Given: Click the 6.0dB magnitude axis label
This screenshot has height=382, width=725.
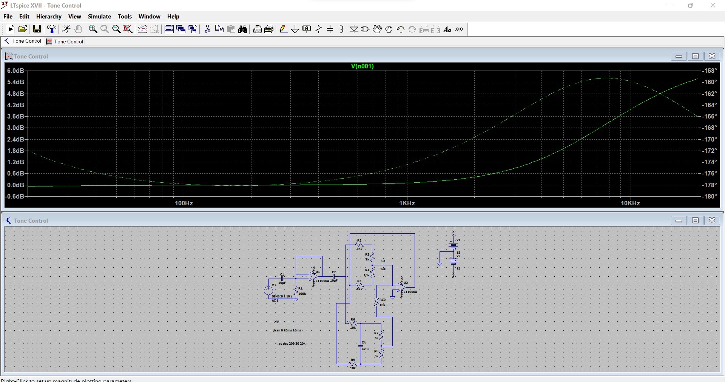Looking at the screenshot, I should coord(15,71).
